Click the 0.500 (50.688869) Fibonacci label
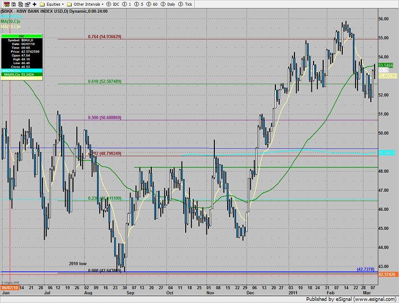The height and width of the screenshot is (303, 399). coord(105,118)
